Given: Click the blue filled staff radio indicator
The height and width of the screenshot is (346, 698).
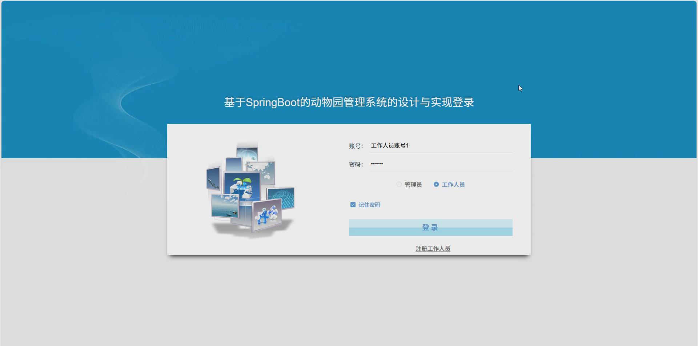Looking at the screenshot, I should point(436,184).
